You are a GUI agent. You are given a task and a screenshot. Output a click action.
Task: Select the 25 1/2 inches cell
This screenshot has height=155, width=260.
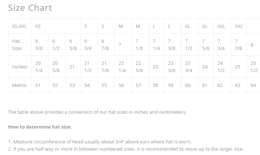point(253,67)
